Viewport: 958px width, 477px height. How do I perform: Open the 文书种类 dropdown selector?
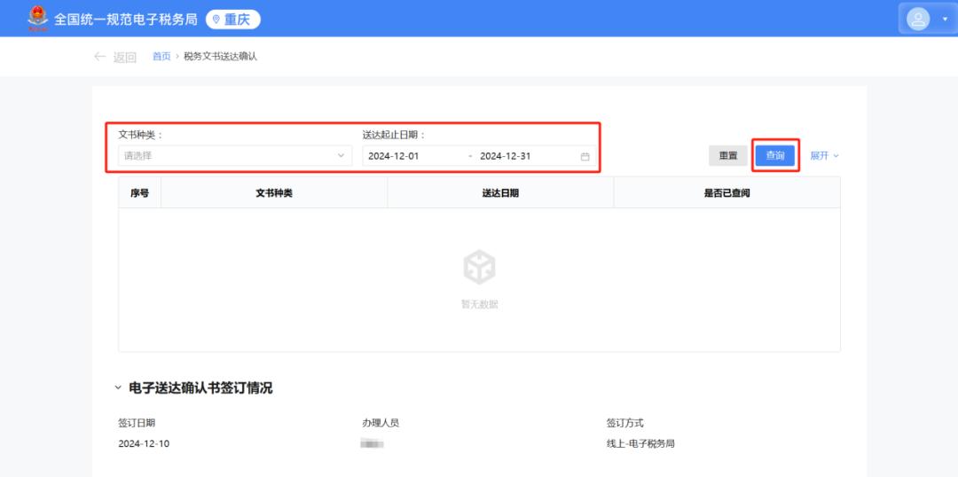pyautogui.click(x=235, y=156)
